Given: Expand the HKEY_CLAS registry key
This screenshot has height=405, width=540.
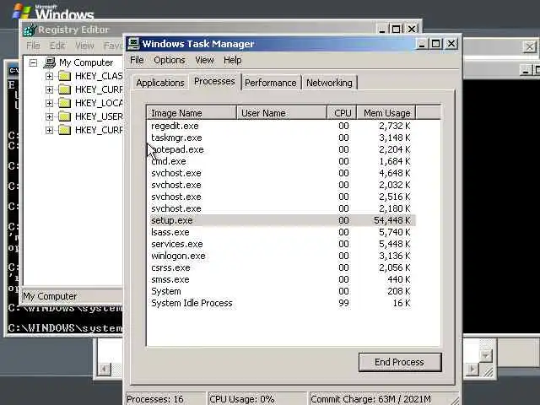Looking at the screenshot, I should [49, 76].
